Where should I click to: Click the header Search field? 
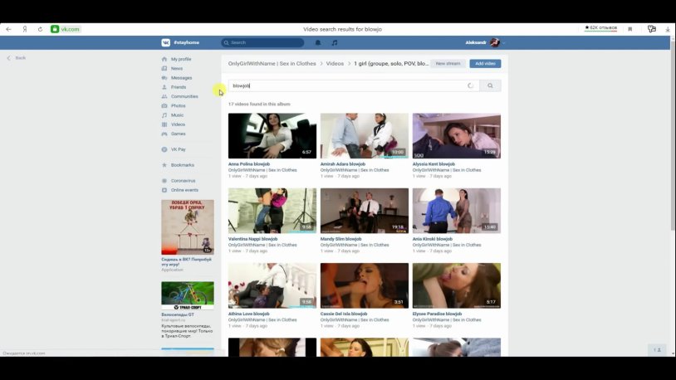(x=262, y=42)
